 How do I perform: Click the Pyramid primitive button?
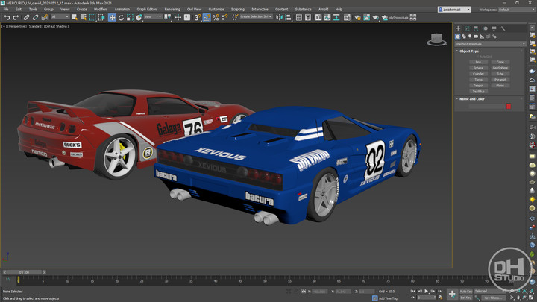click(500, 80)
